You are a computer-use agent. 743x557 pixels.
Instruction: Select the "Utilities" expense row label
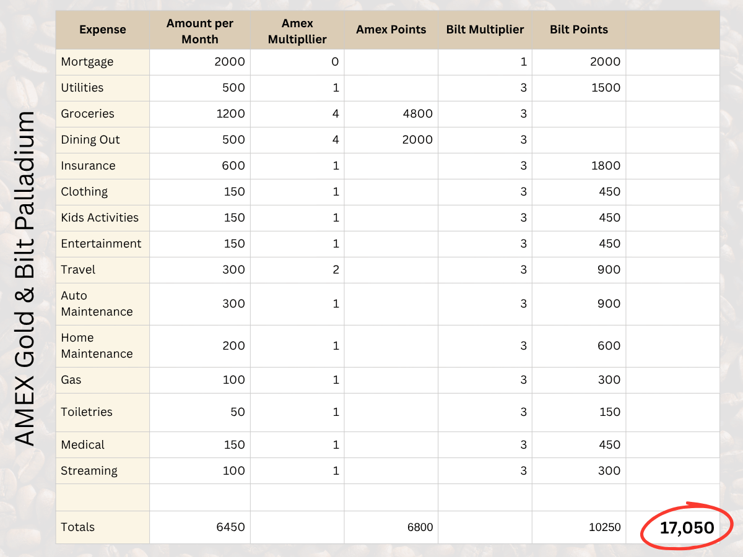click(82, 87)
